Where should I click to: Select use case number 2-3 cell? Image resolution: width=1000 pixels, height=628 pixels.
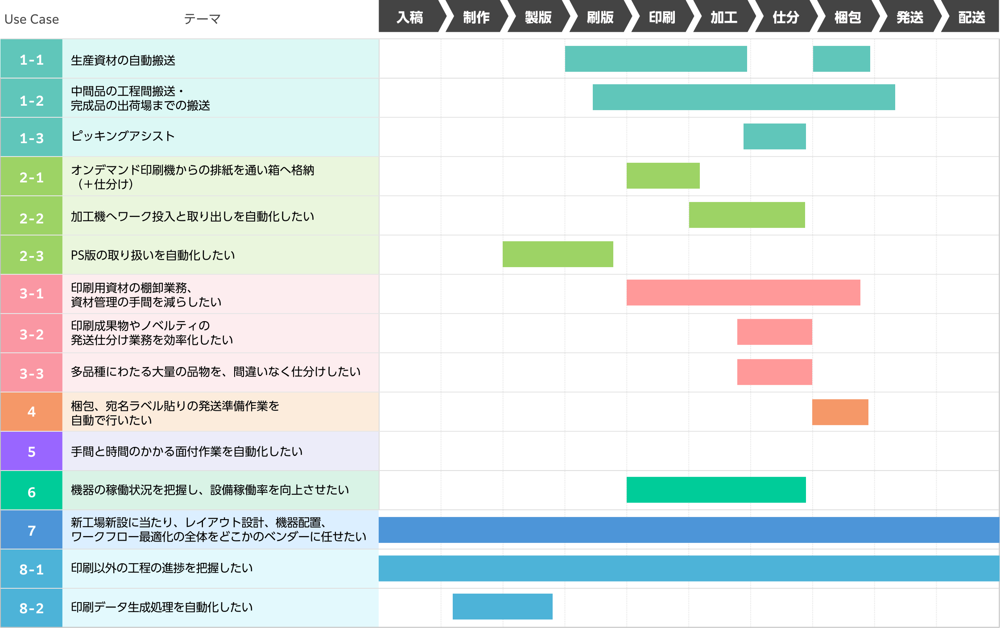[32, 255]
